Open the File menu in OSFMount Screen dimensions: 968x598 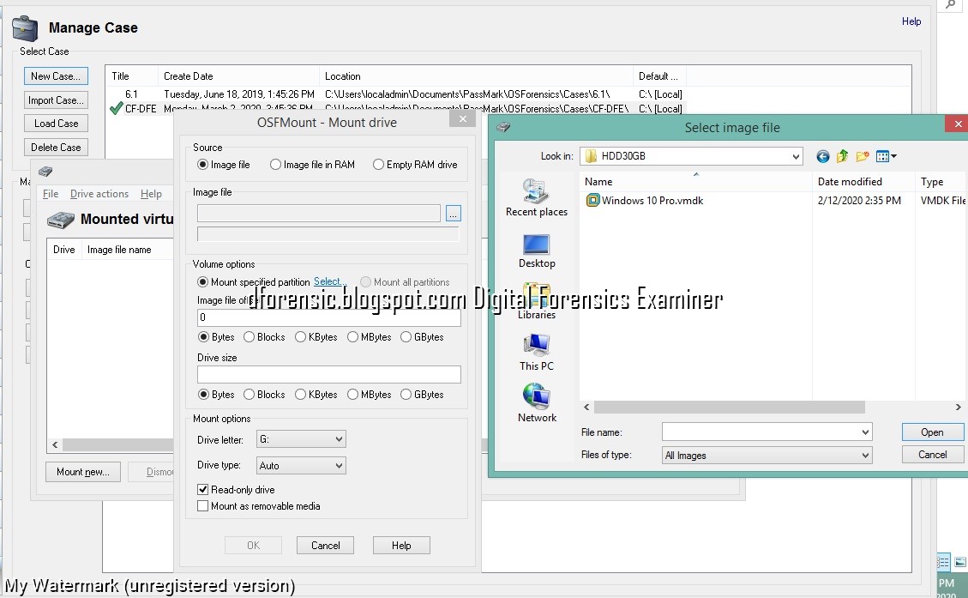(x=50, y=194)
